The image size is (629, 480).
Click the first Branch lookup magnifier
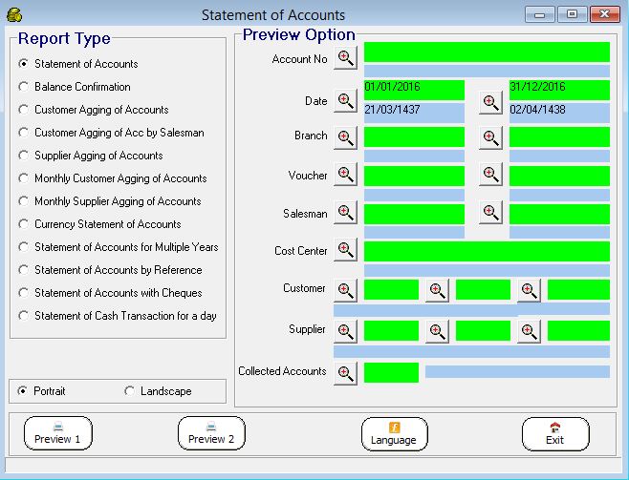(345, 137)
